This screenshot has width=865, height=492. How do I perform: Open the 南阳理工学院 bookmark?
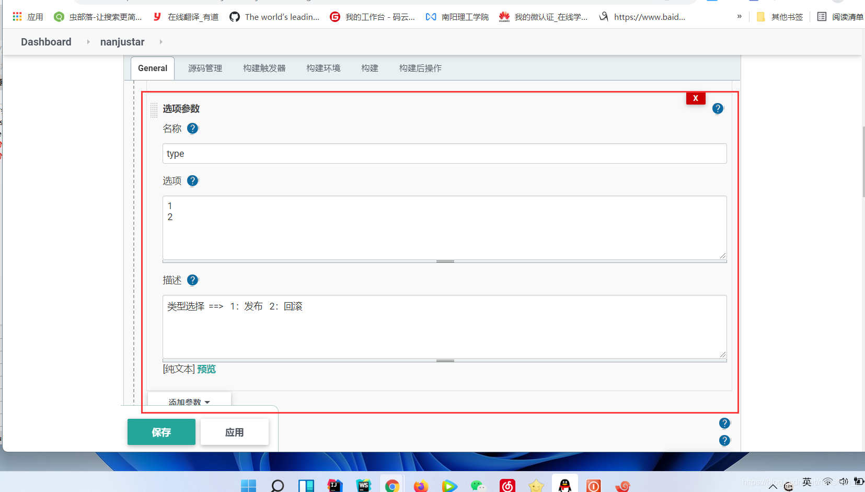[457, 17]
